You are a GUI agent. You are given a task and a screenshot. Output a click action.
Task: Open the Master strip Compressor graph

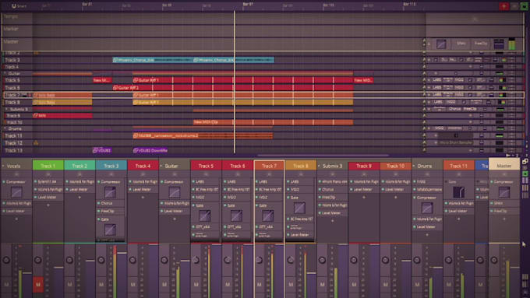[x=504, y=192]
